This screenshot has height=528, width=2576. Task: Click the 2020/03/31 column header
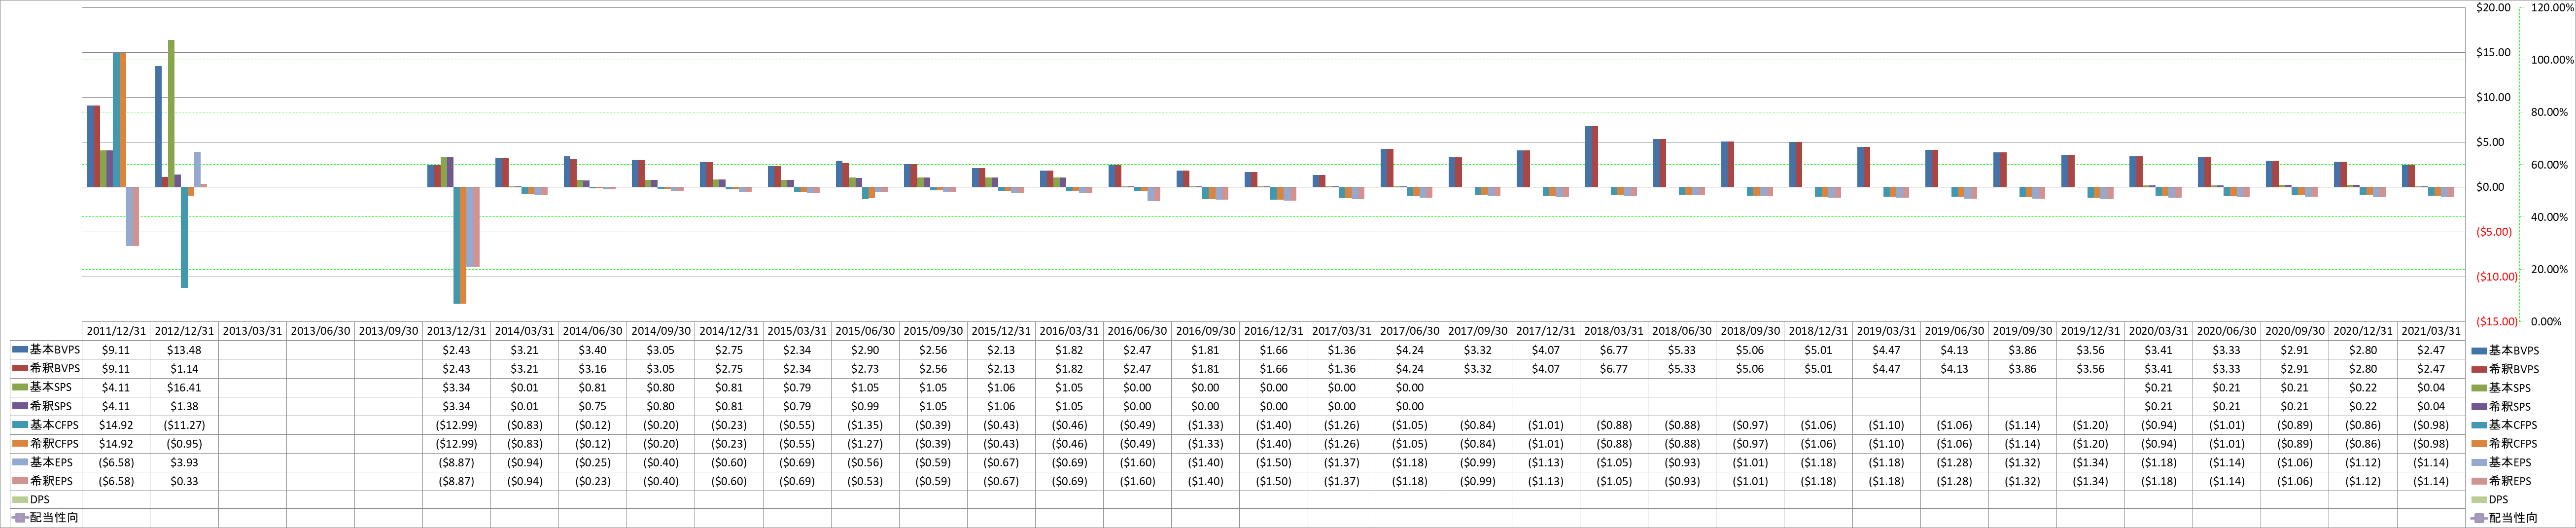click(x=2159, y=331)
